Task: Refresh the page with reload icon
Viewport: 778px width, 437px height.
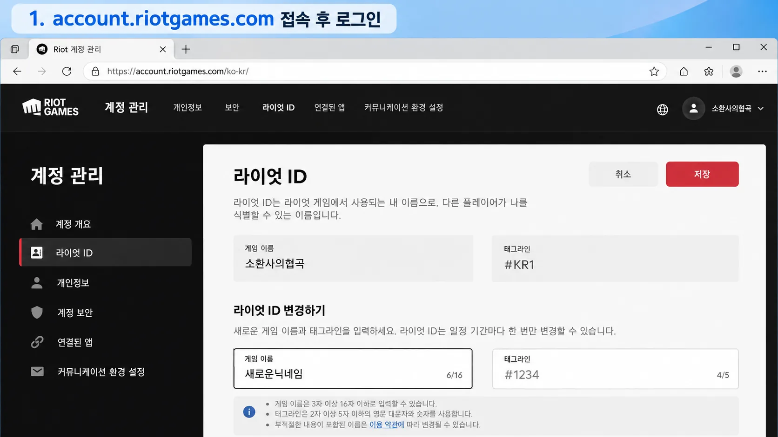Action: tap(67, 71)
